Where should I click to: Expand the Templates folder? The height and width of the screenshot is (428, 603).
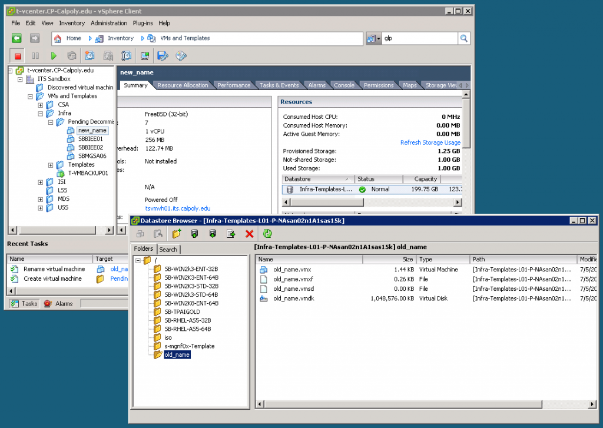[x=51, y=165]
